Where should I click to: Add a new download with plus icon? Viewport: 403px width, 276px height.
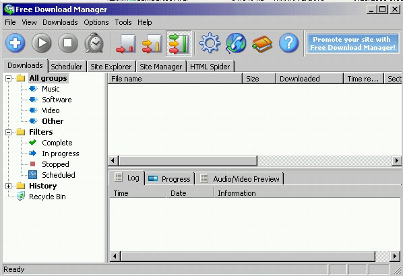coord(15,43)
